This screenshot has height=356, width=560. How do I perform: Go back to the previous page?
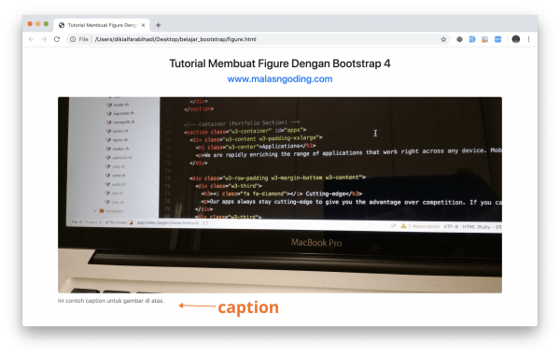[31, 39]
